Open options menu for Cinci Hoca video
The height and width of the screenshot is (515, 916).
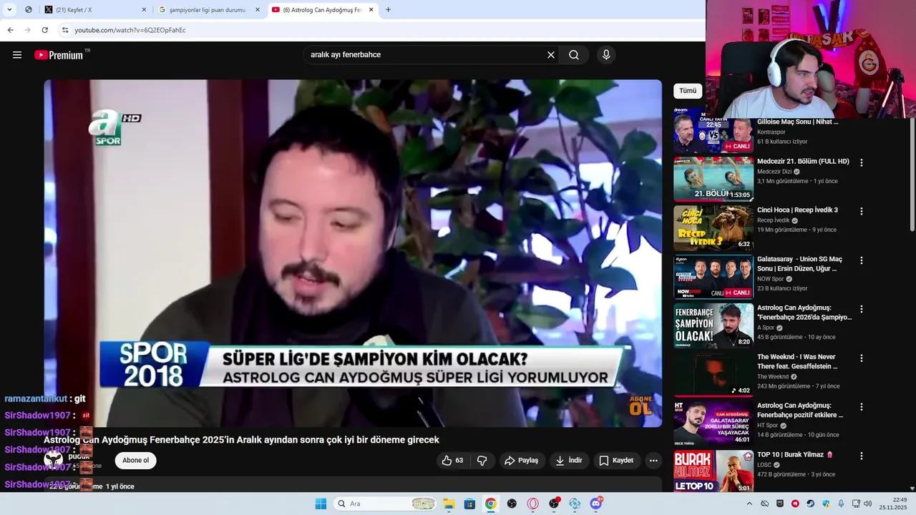click(862, 211)
